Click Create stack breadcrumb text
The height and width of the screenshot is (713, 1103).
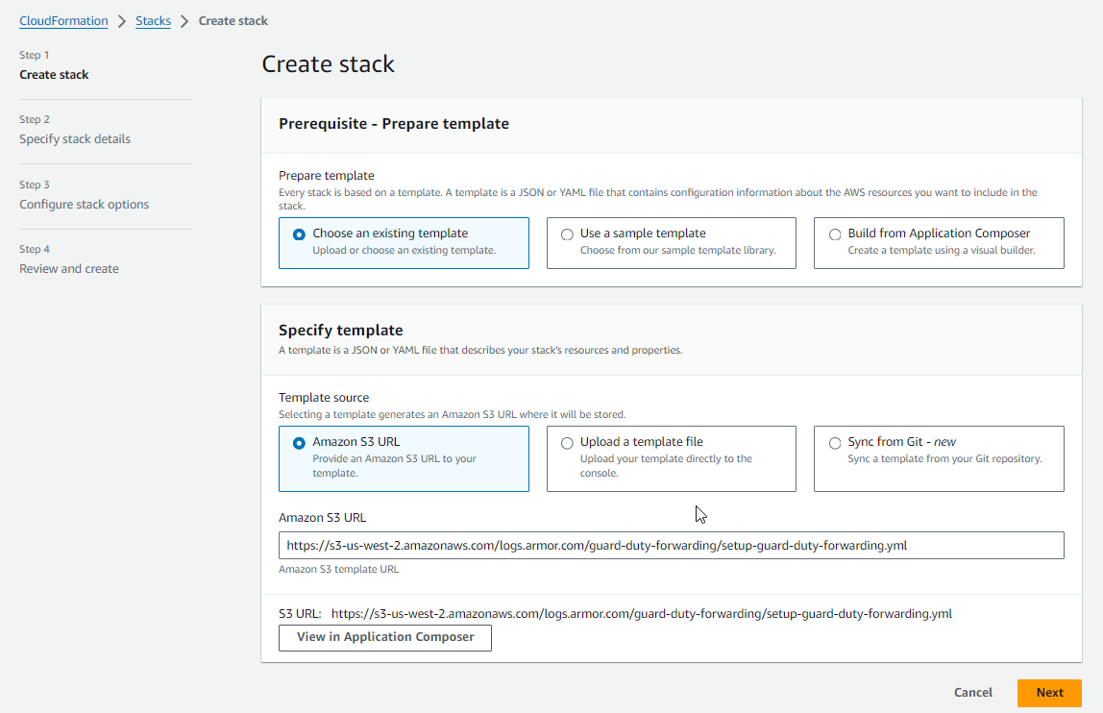[x=233, y=21]
